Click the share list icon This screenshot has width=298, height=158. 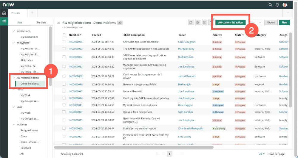click(204, 22)
